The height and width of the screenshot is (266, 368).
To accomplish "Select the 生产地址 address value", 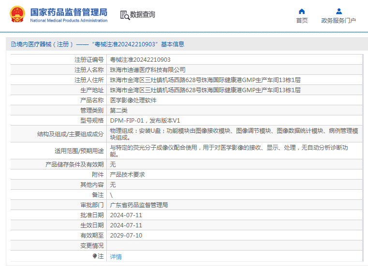I will coord(205,90).
